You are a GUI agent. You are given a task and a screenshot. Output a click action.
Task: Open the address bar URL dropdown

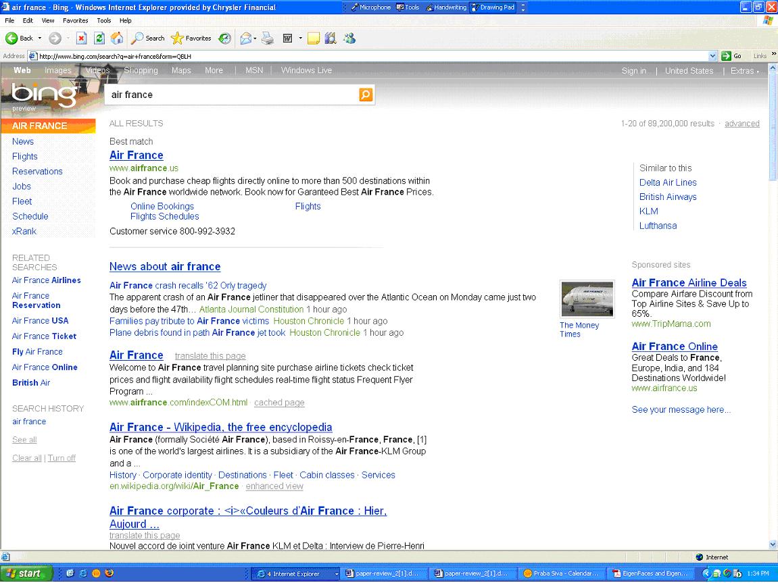pyautogui.click(x=712, y=56)
